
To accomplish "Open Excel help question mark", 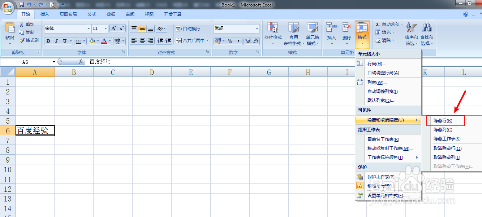I will click(x=466, y=14).
